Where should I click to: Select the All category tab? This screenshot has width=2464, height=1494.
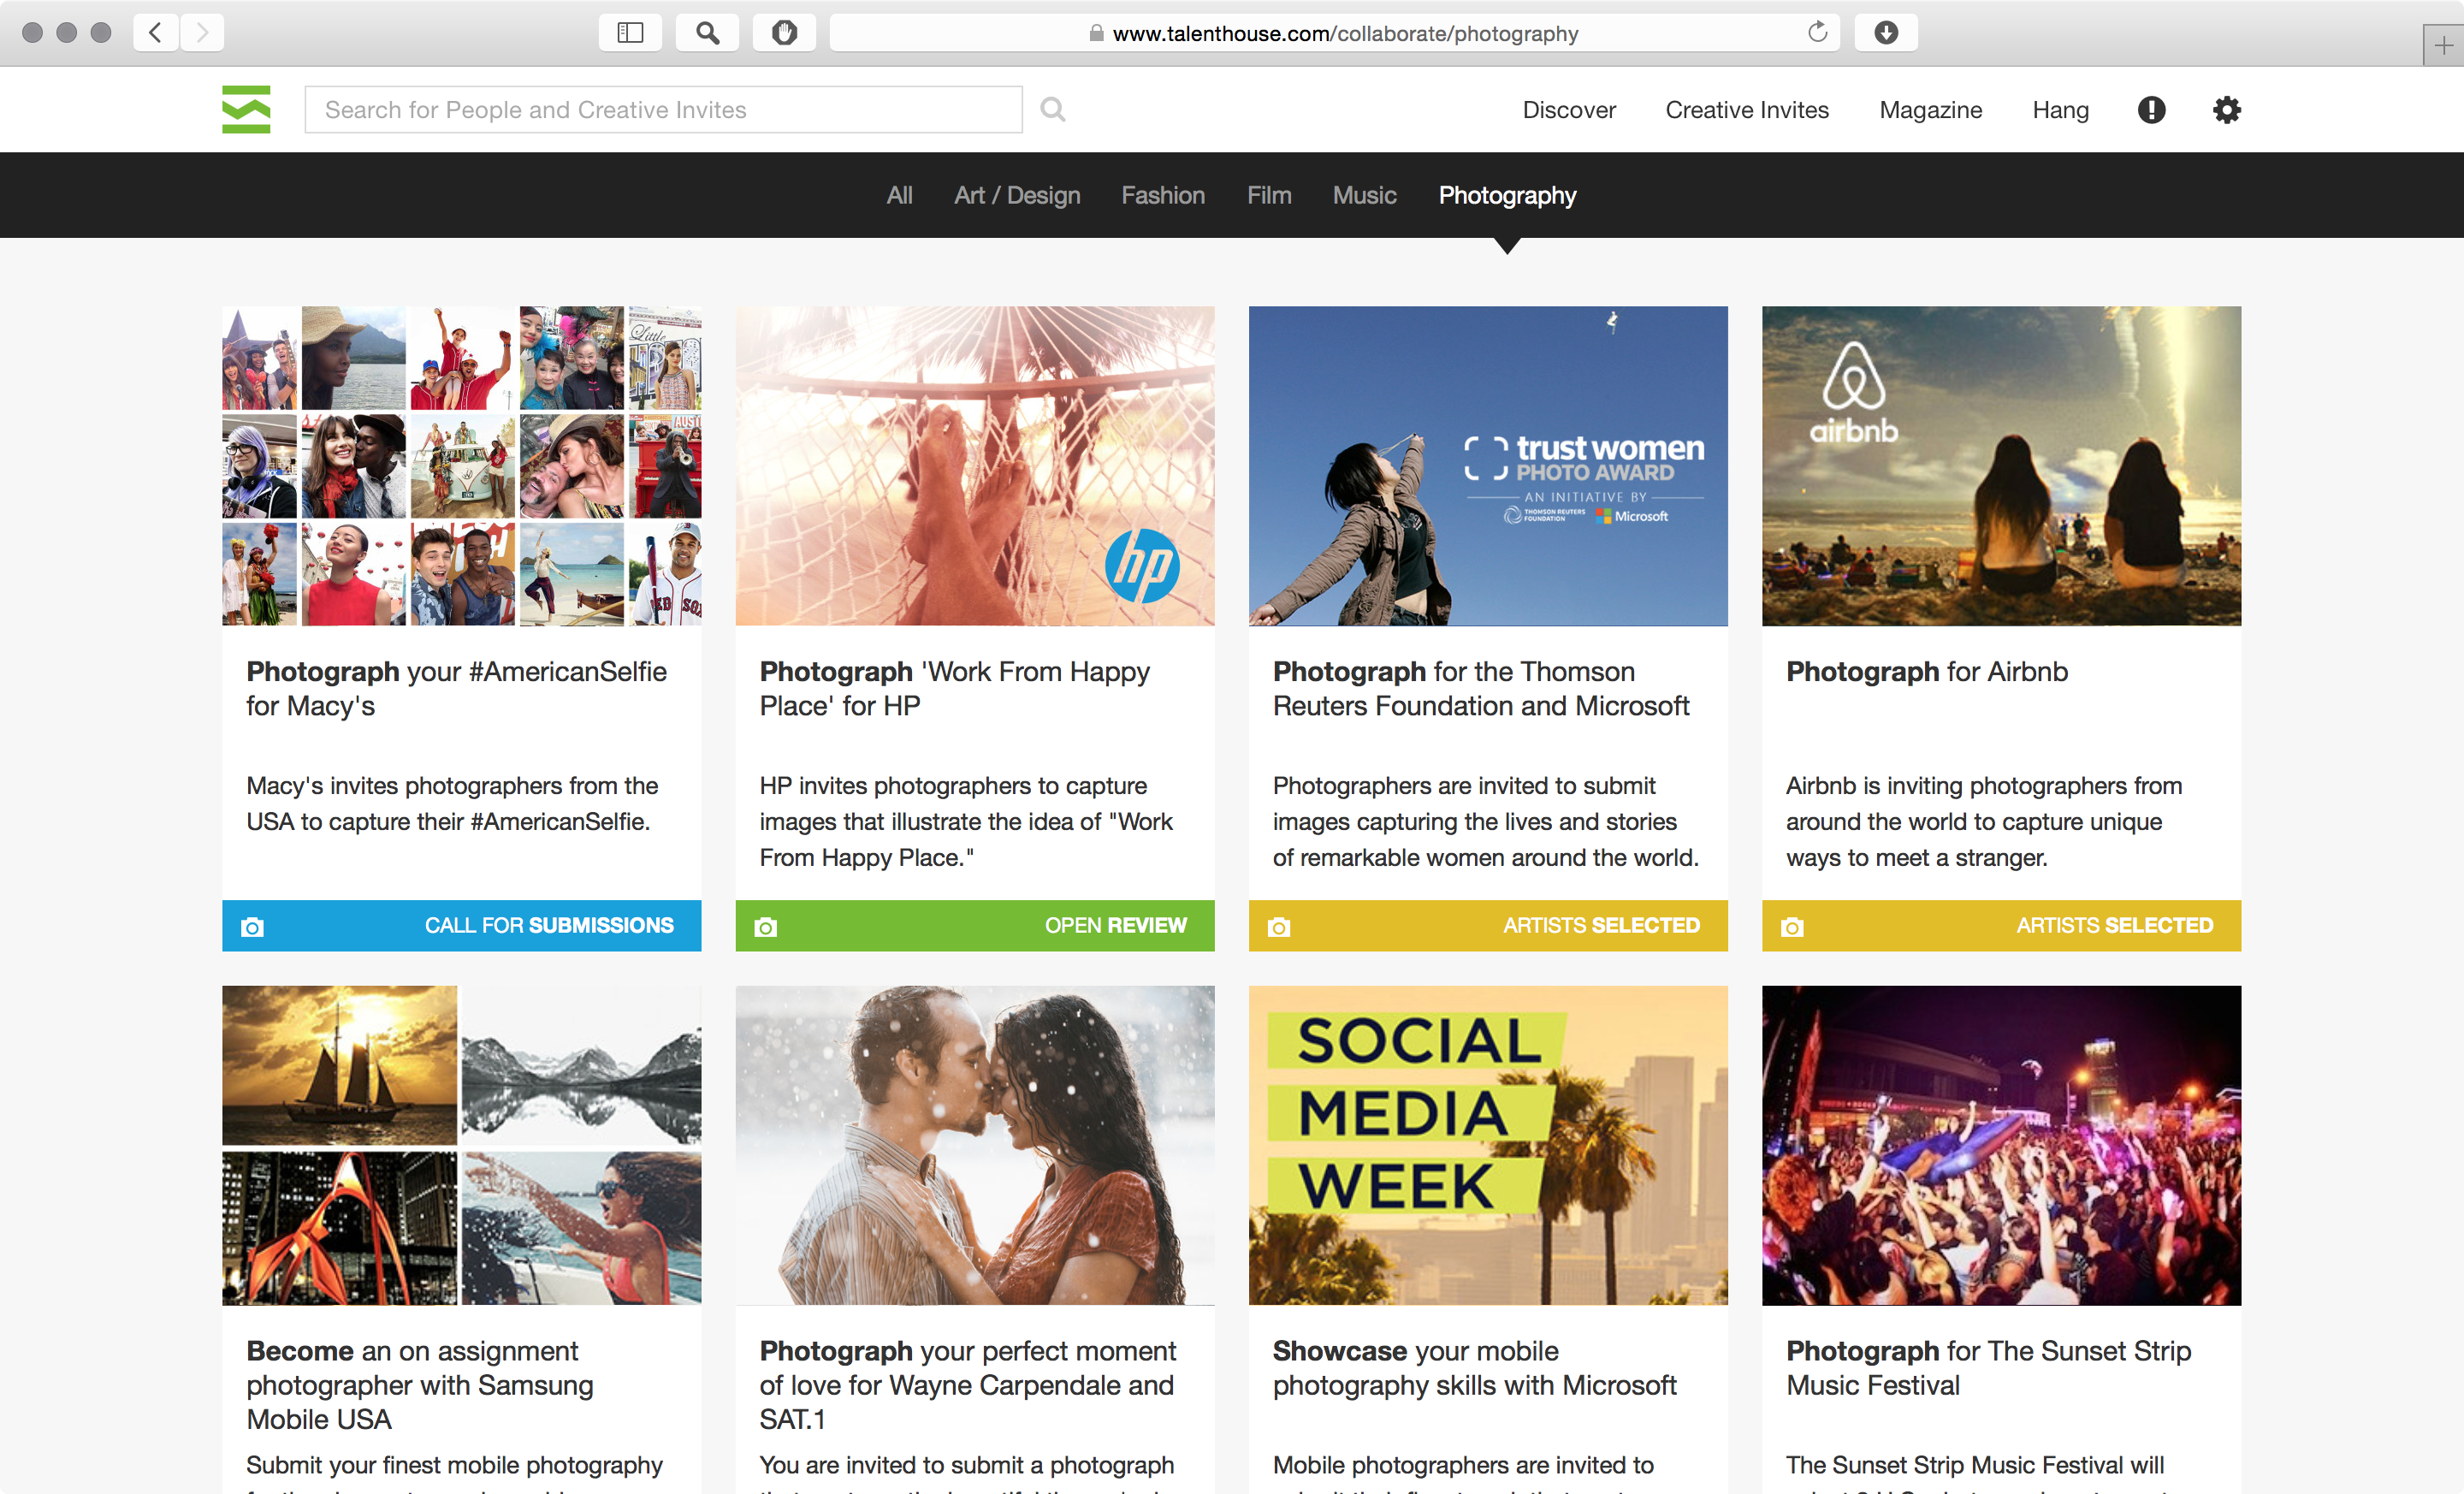[x=899, y=195]
